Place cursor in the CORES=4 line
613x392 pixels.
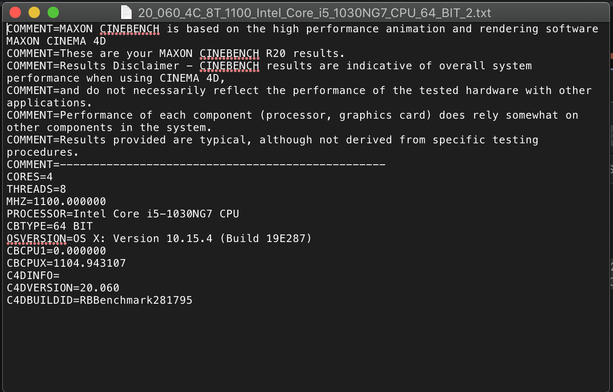[x=29, y=177]
